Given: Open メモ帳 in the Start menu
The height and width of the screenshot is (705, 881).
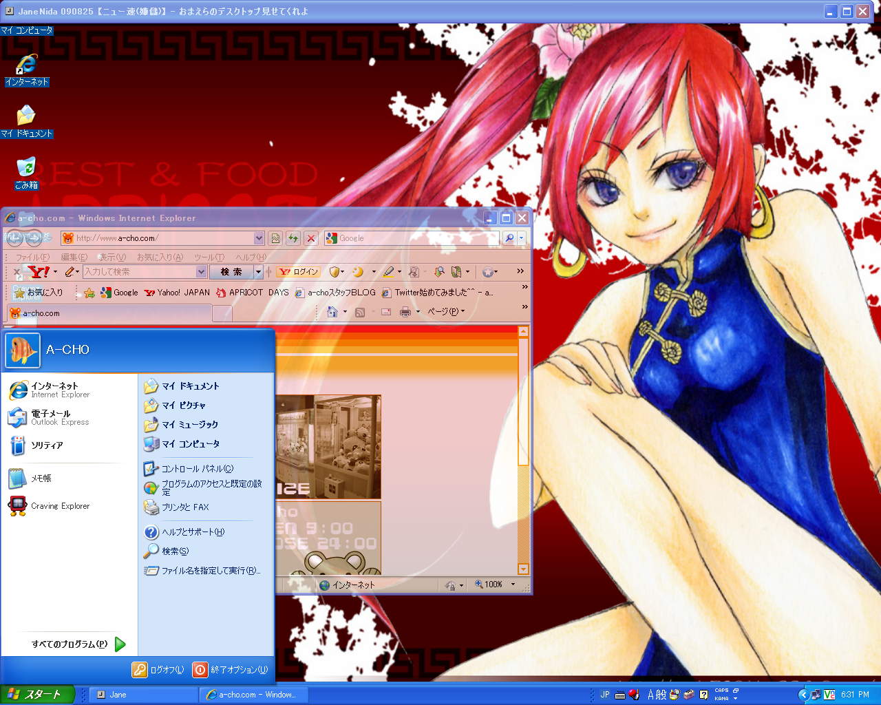Looking at the screenshot, I should tap(30, 478).
